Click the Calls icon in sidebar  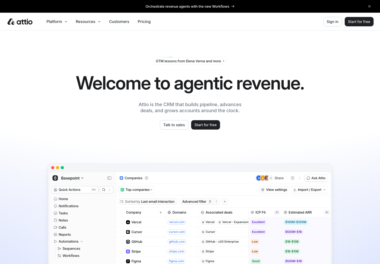point(55,227)
